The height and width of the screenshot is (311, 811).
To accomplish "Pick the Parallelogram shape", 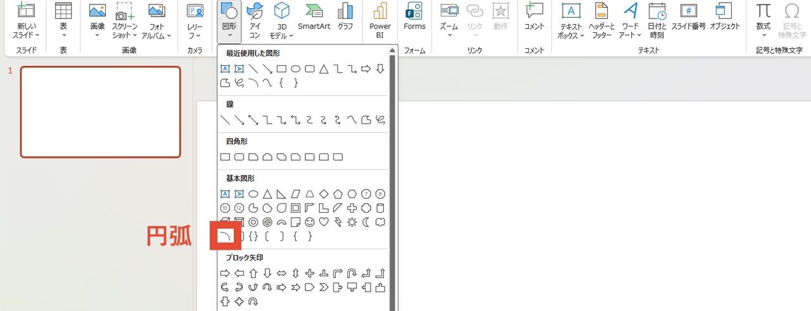I will tap(295, 194).
